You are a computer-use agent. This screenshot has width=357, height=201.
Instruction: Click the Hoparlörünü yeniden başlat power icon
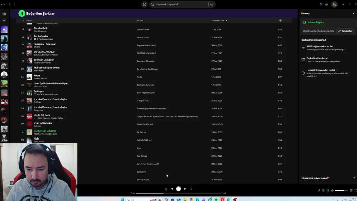tap(303, 73)
